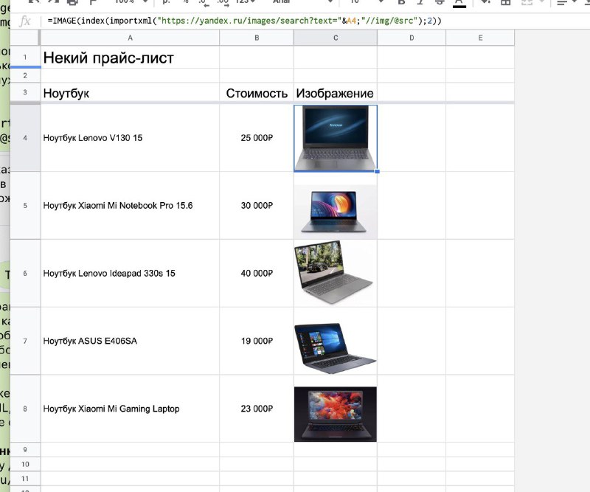
Task: Click the 'Некий прайс-лист' title cell
Action: [x=130, y=58]
